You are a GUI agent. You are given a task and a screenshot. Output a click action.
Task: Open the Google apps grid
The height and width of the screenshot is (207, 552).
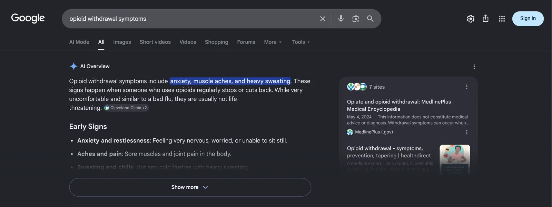point(502,19)
